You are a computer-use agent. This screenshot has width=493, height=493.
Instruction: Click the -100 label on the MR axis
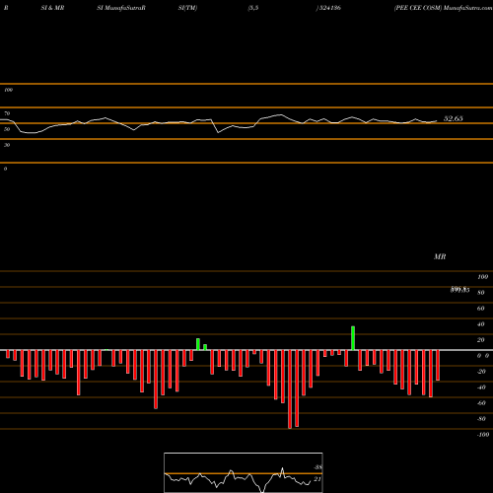tap(483, 435)
